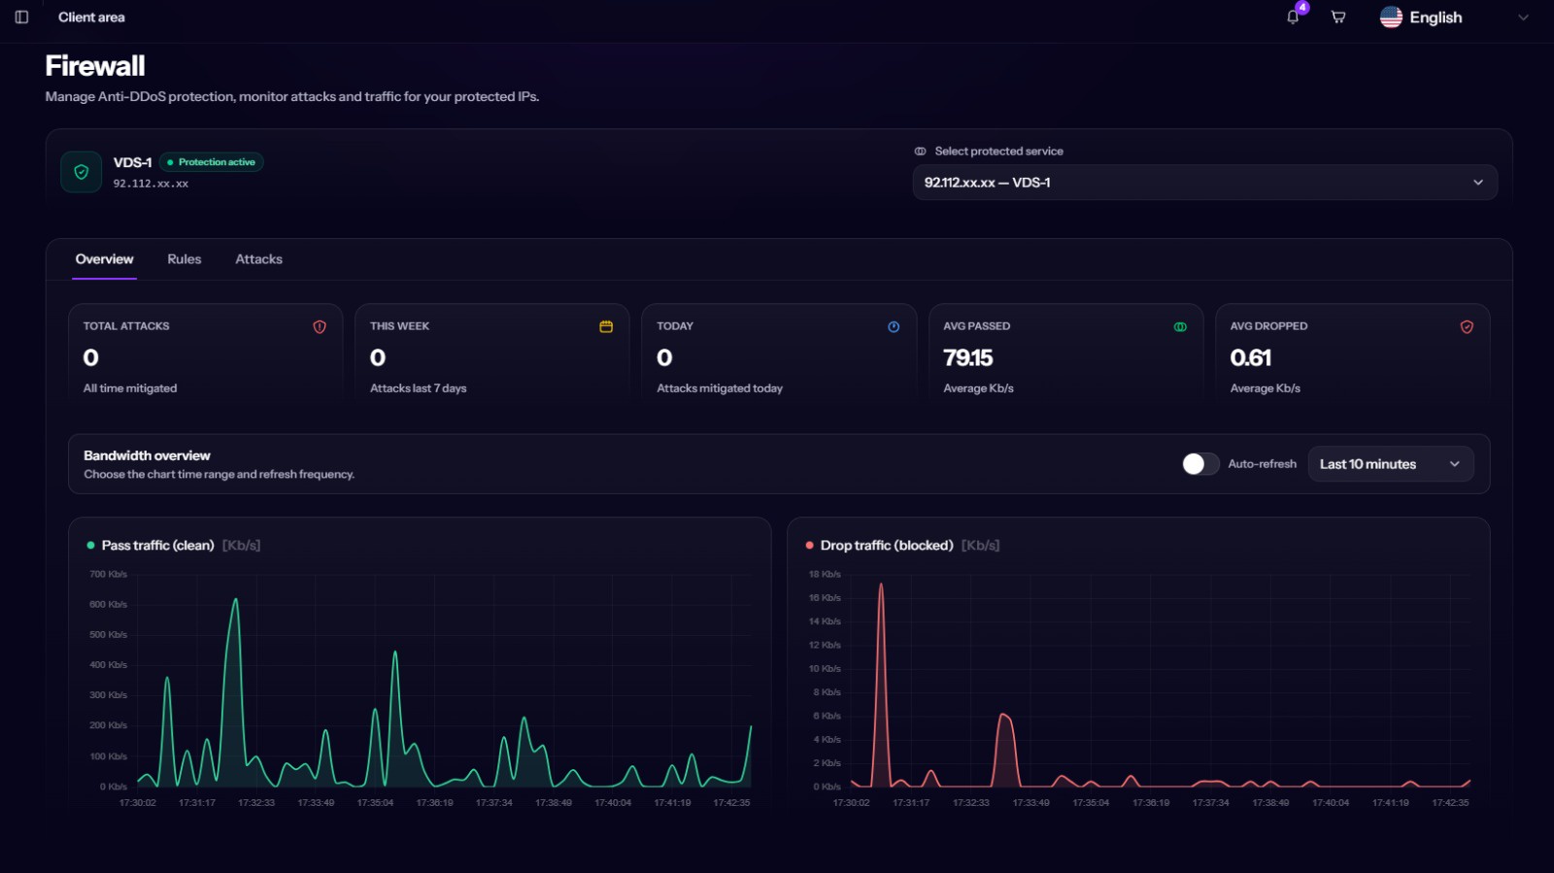
Task: Click the US flag language icon
Action: 1391,17
